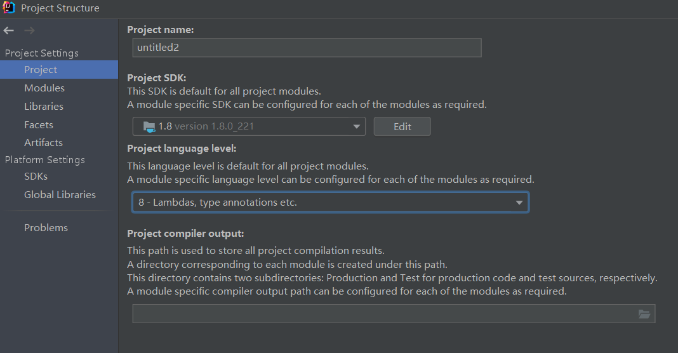Open SDKs under Platform Settings

36,176
